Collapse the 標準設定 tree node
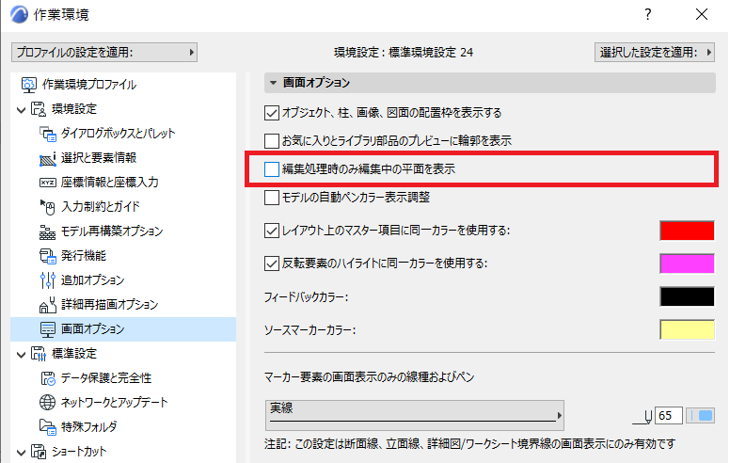Screen dimensions: 730x463 tap(21, 355)
